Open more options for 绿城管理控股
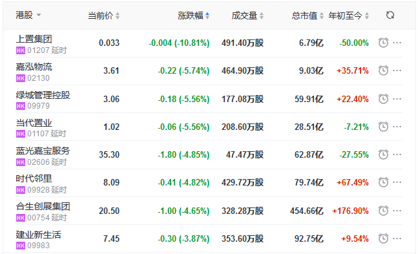 (397, 99)
